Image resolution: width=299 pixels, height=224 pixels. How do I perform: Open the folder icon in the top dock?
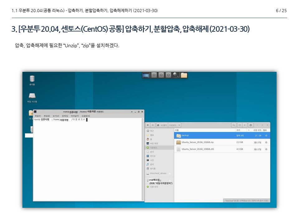tap(184, 75)
